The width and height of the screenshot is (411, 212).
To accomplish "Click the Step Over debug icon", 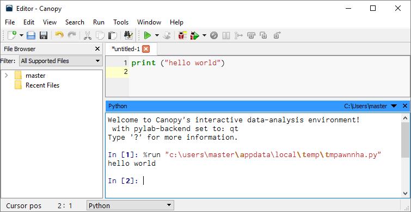I will click(251, 35).
